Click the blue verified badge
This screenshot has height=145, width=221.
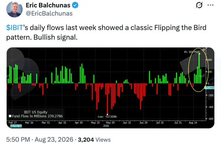(75, 5)
